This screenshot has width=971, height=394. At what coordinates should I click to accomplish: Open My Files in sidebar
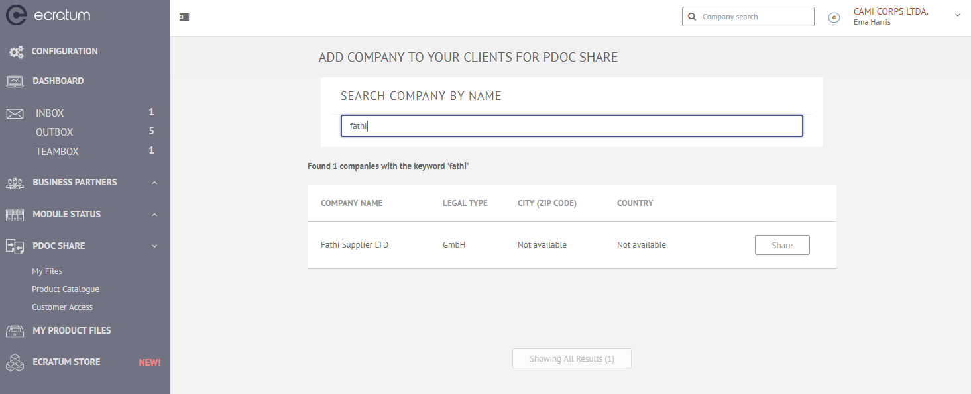click(47, 271)
